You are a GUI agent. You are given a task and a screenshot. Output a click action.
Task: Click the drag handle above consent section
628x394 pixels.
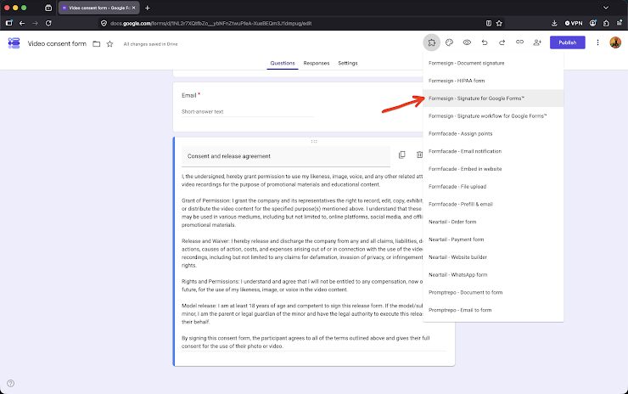[x=314, y=142]
